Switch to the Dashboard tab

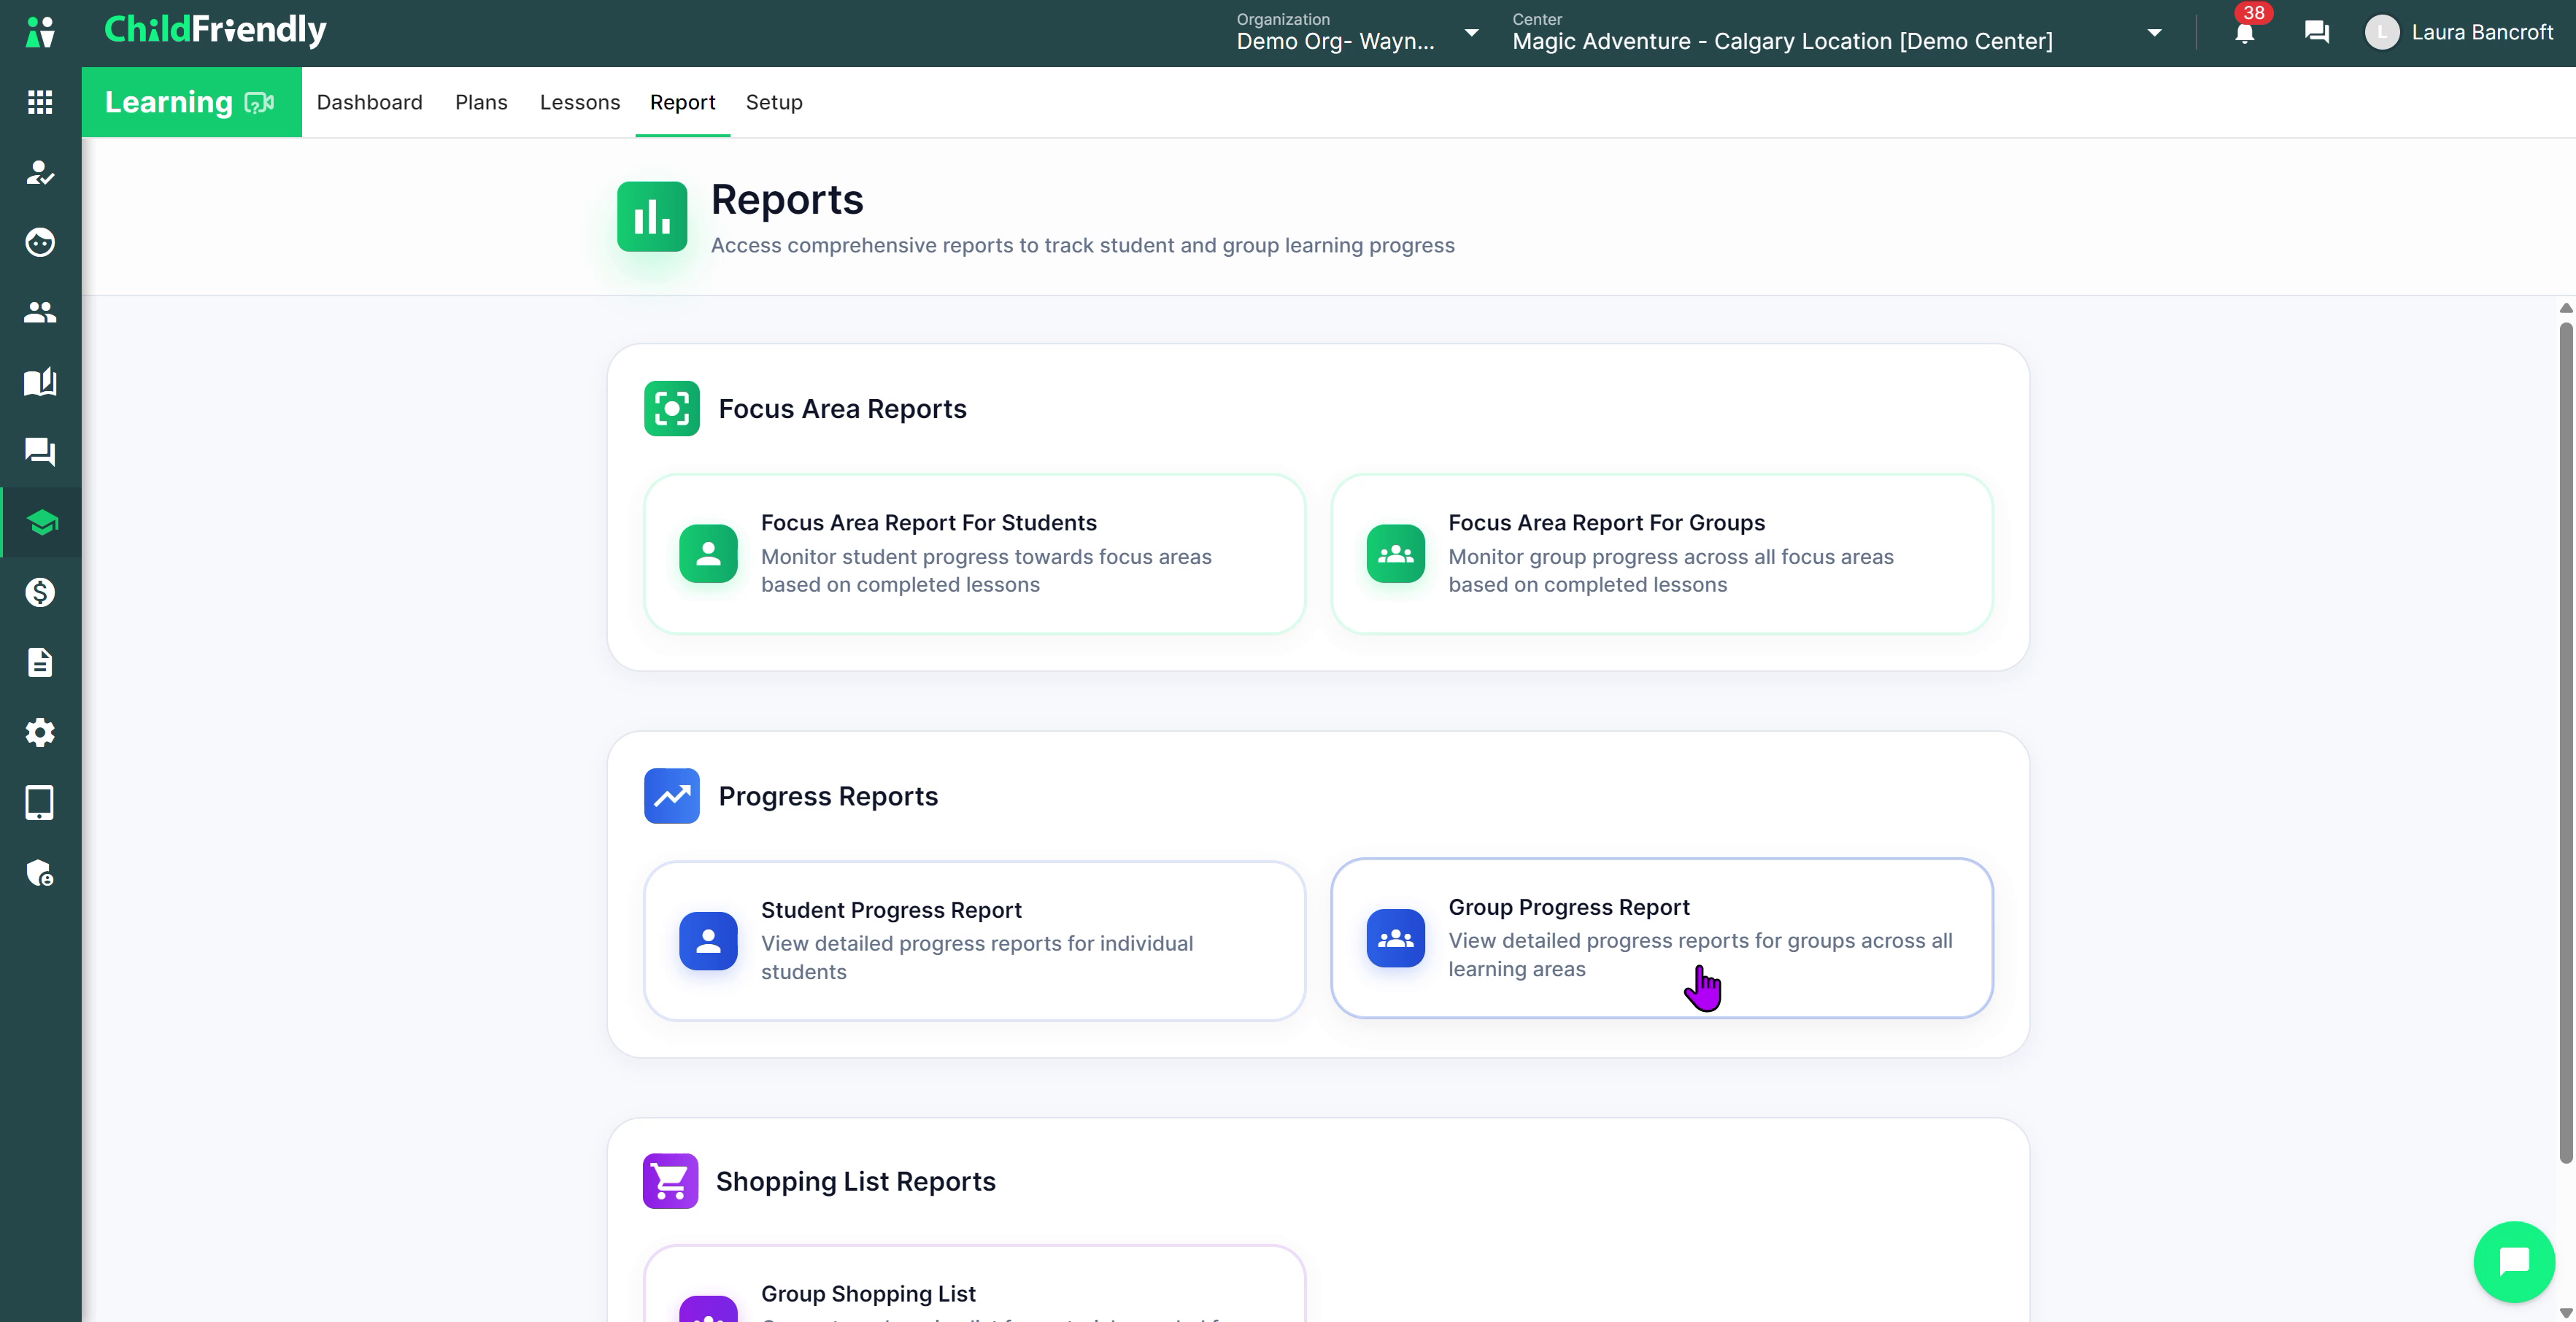[x=370, y=102]
